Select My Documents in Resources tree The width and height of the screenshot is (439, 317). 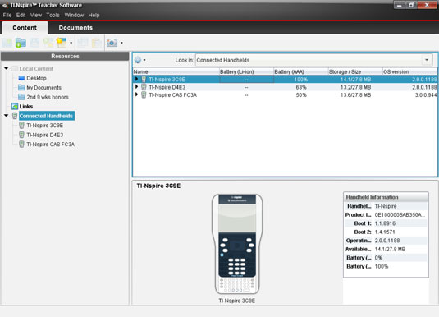(43, 88)
